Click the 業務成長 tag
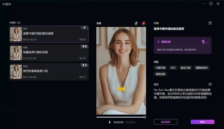 (160, 74)
